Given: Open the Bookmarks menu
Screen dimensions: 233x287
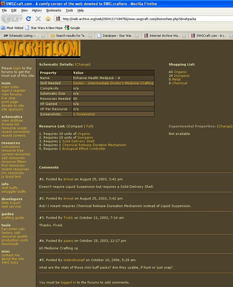Looking at the screenshot, I should point(53,11).
